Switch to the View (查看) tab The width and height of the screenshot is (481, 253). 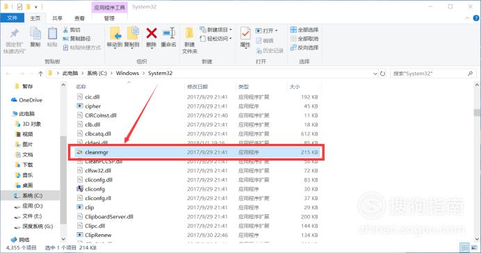click(x=79, y=18)
